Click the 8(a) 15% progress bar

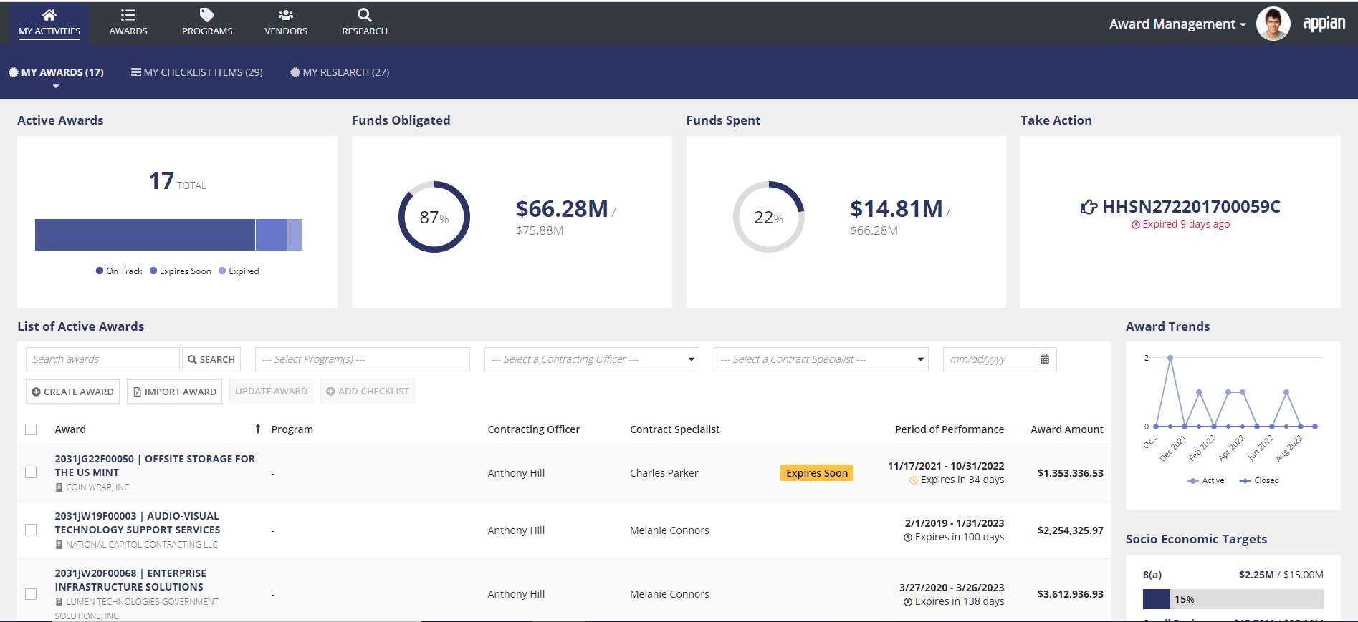coord(1233,599)
